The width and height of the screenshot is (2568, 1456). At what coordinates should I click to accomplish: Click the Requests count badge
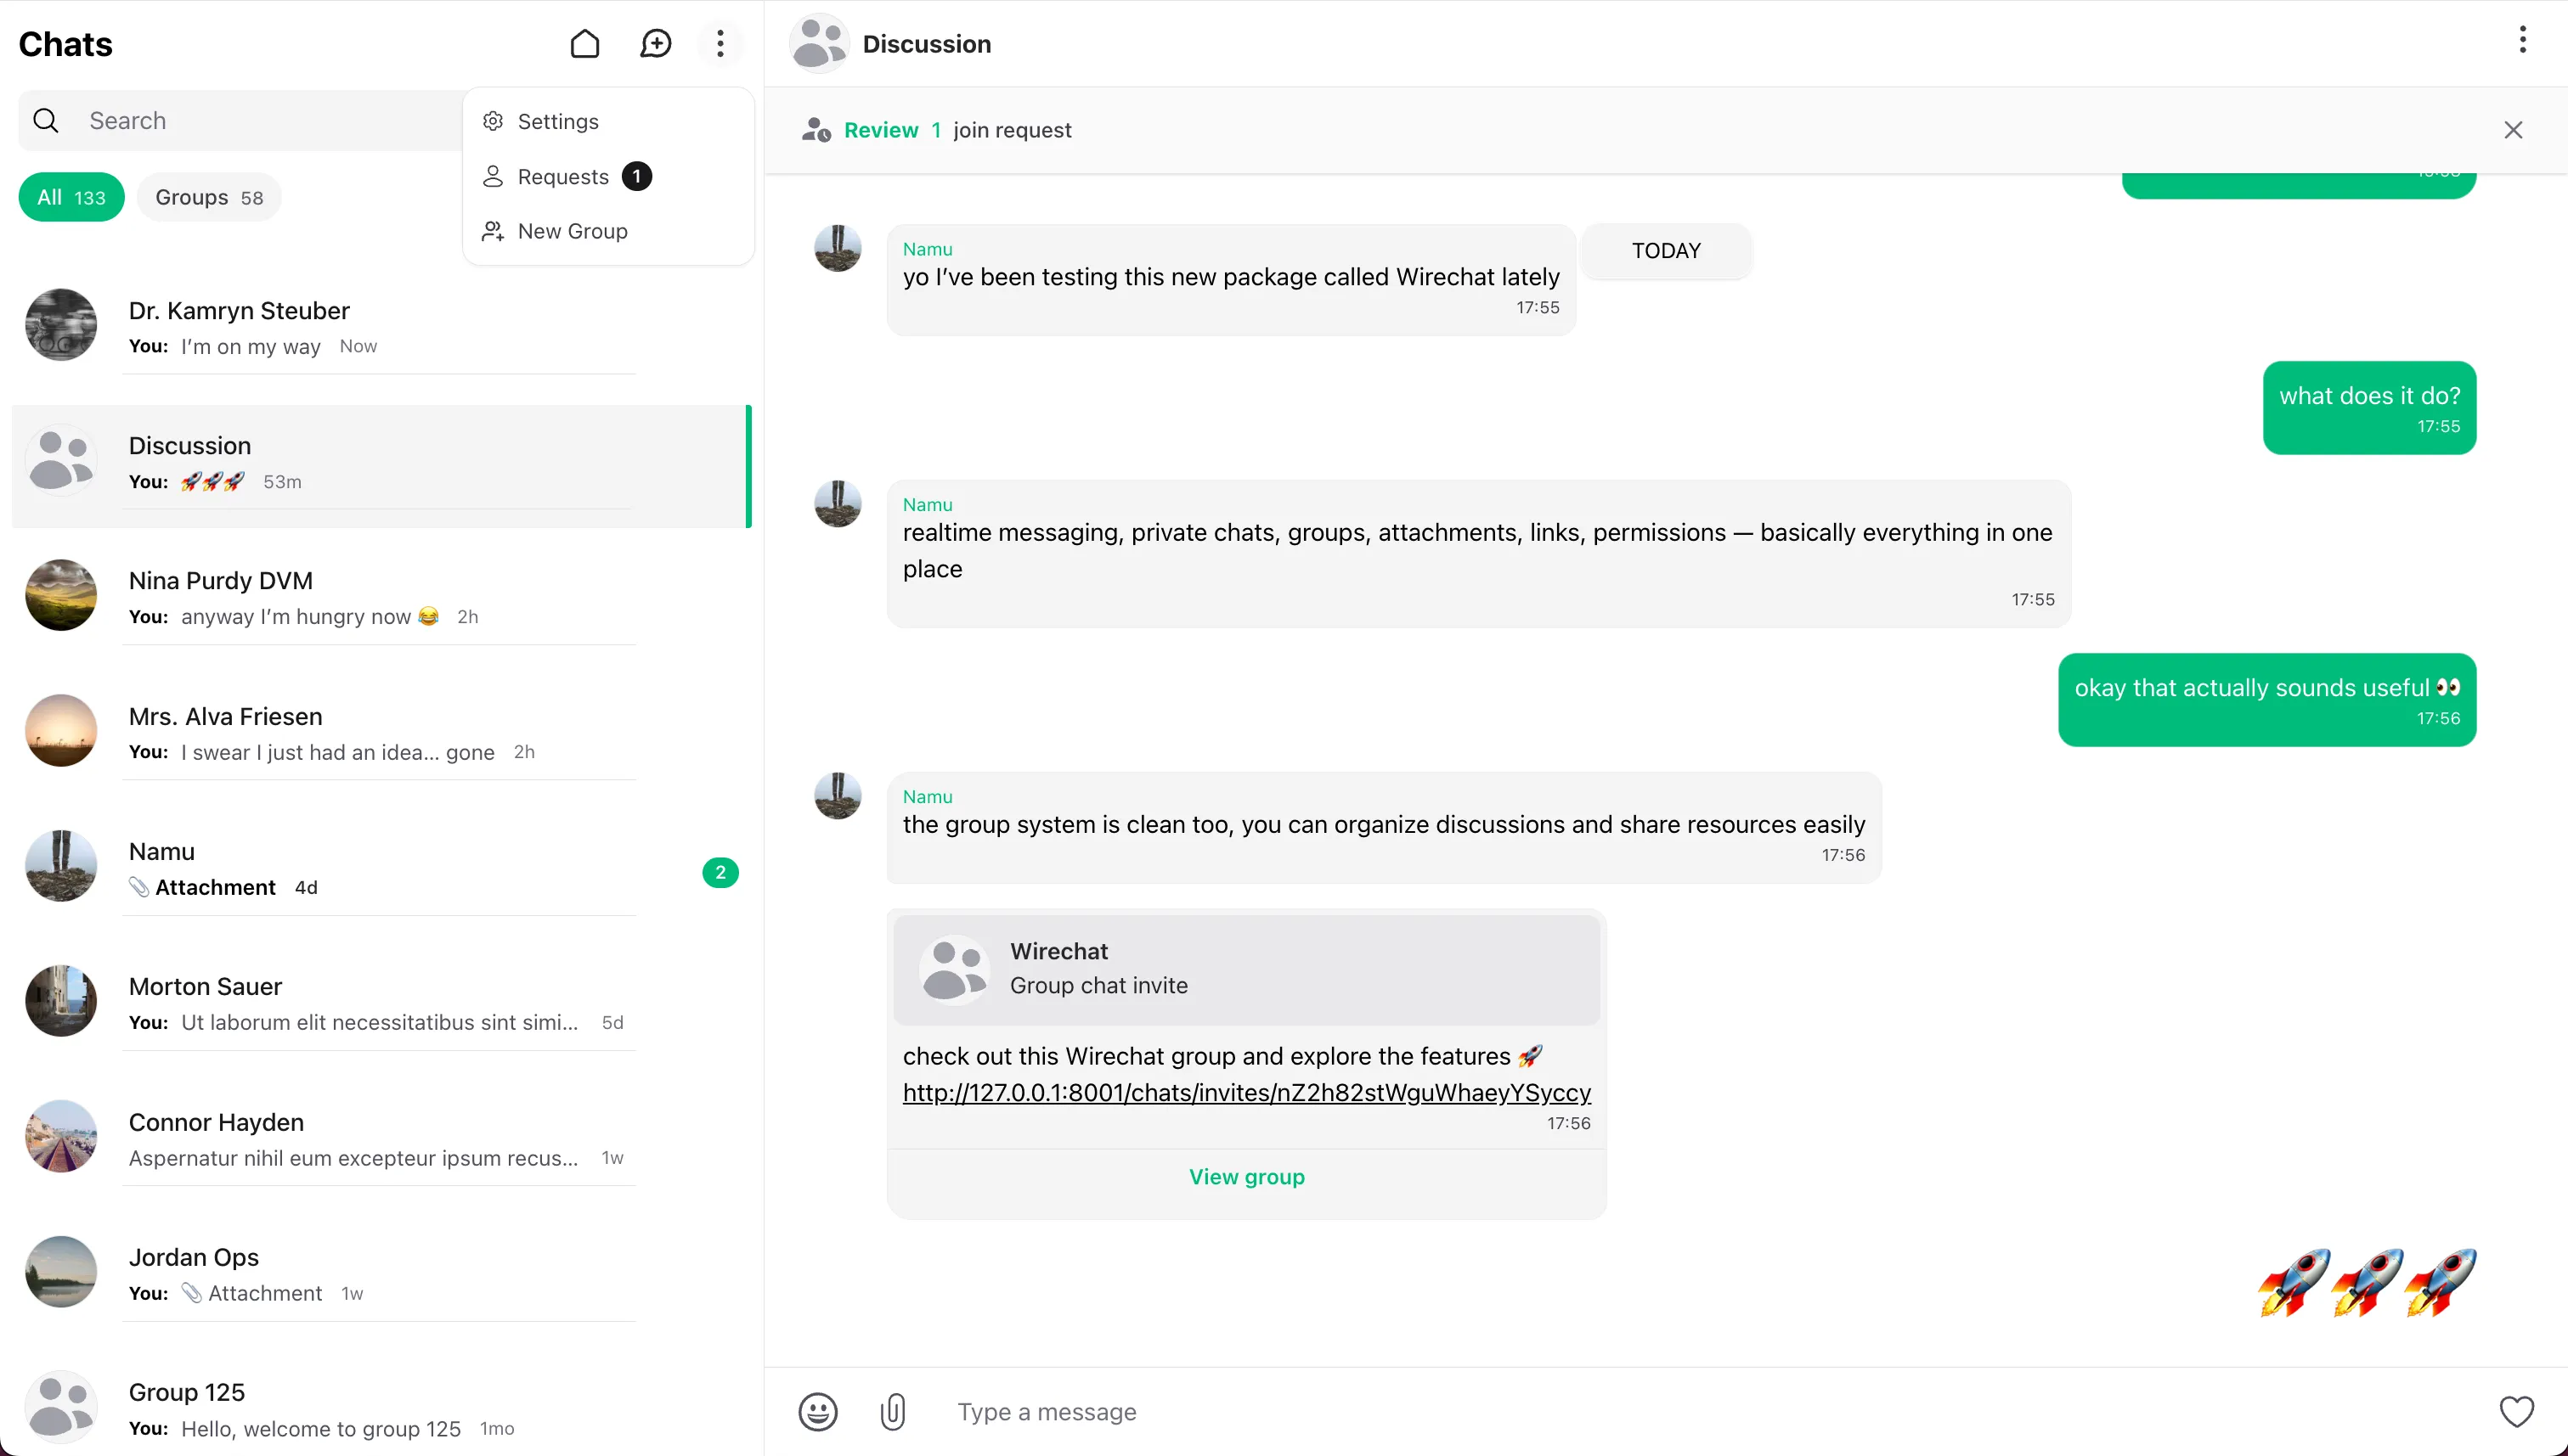click(x=636, y=176)
